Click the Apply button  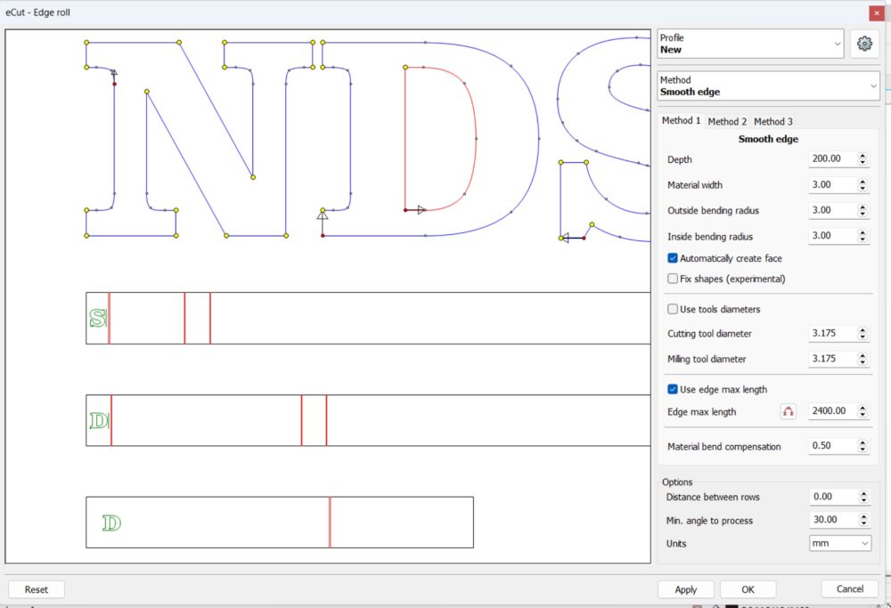point(685,589)
